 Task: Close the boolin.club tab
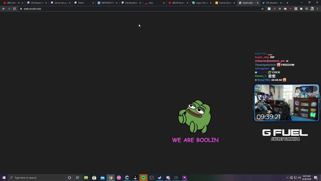[x=257, y=3]
